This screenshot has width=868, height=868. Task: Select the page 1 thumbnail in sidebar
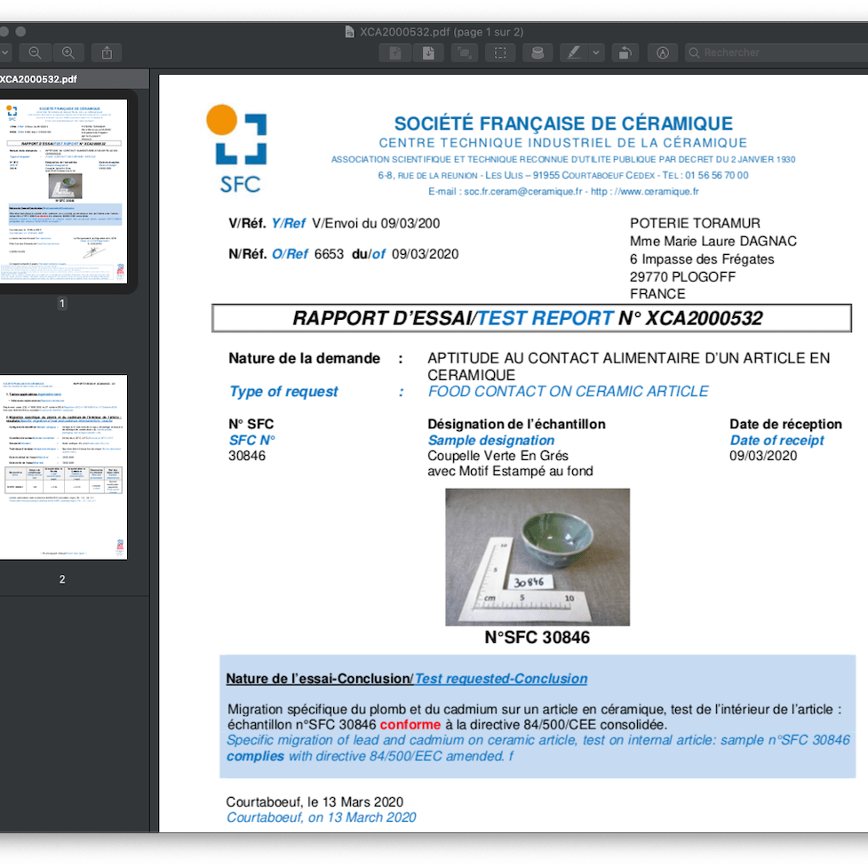(62, 192)
